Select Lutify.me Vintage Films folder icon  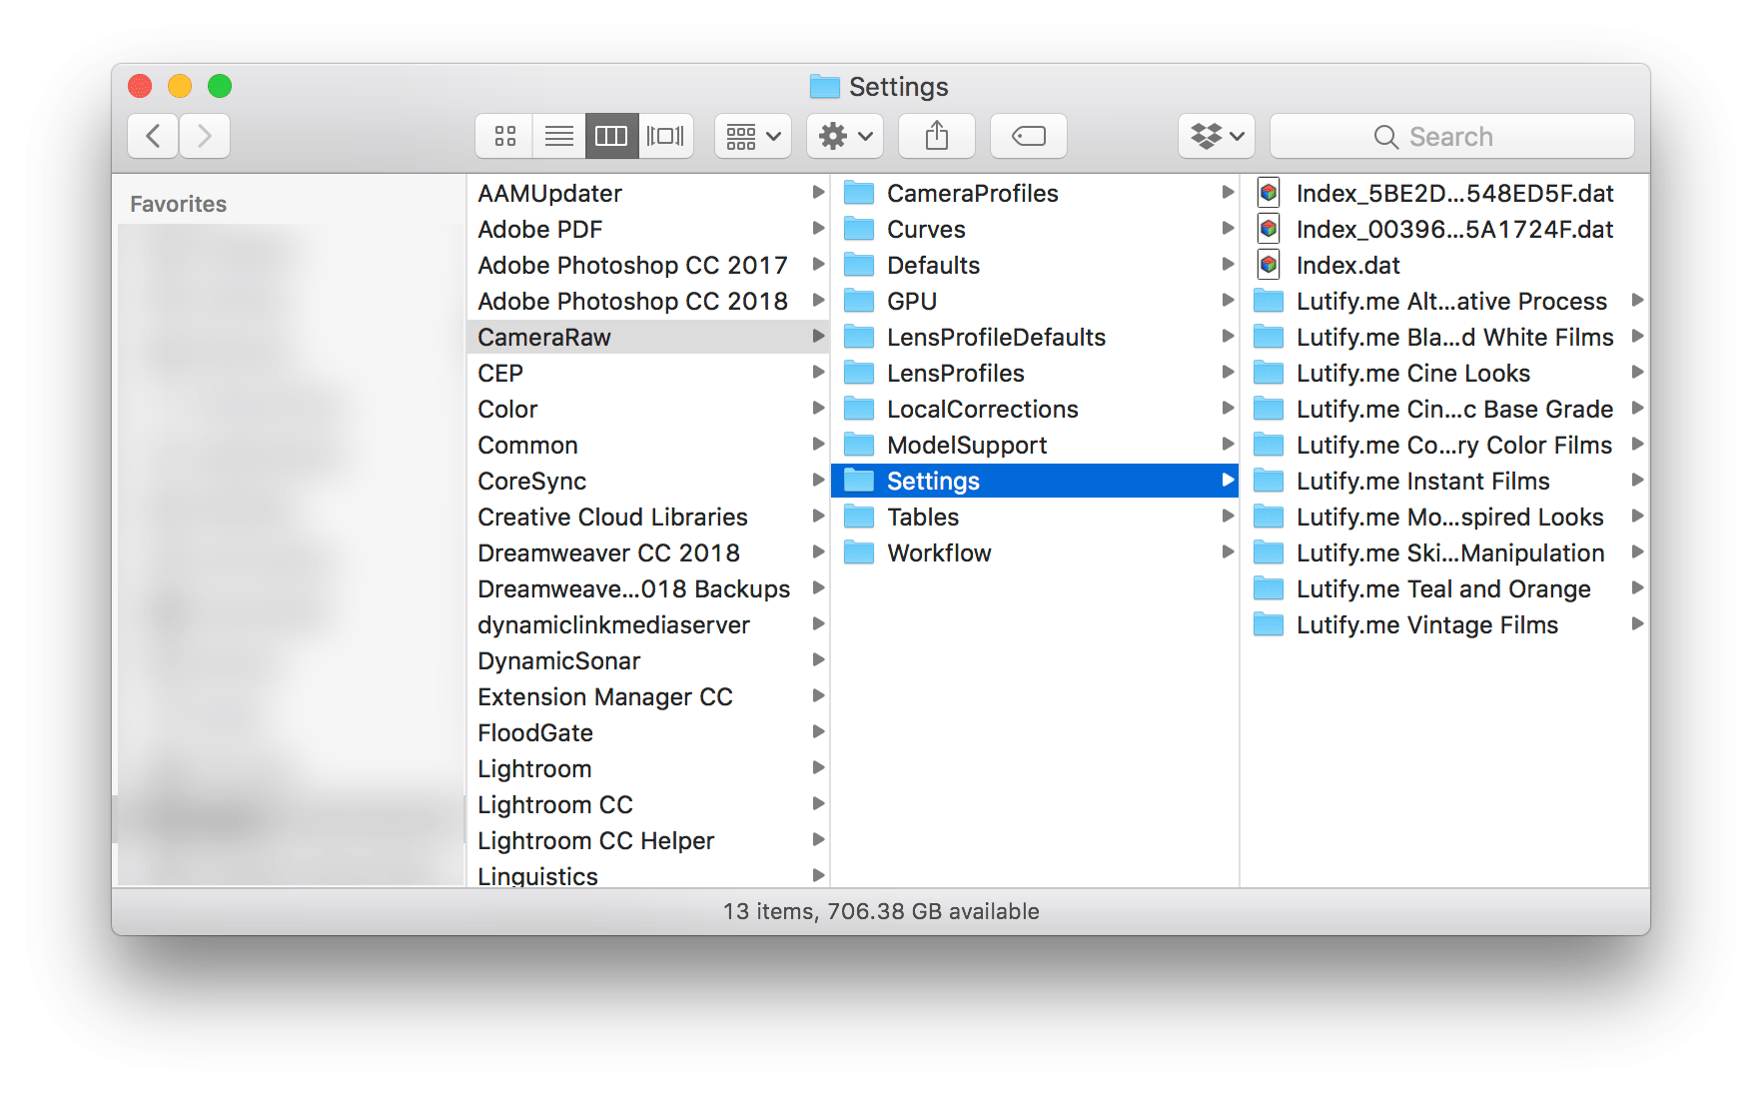(x=1269, y=624)
